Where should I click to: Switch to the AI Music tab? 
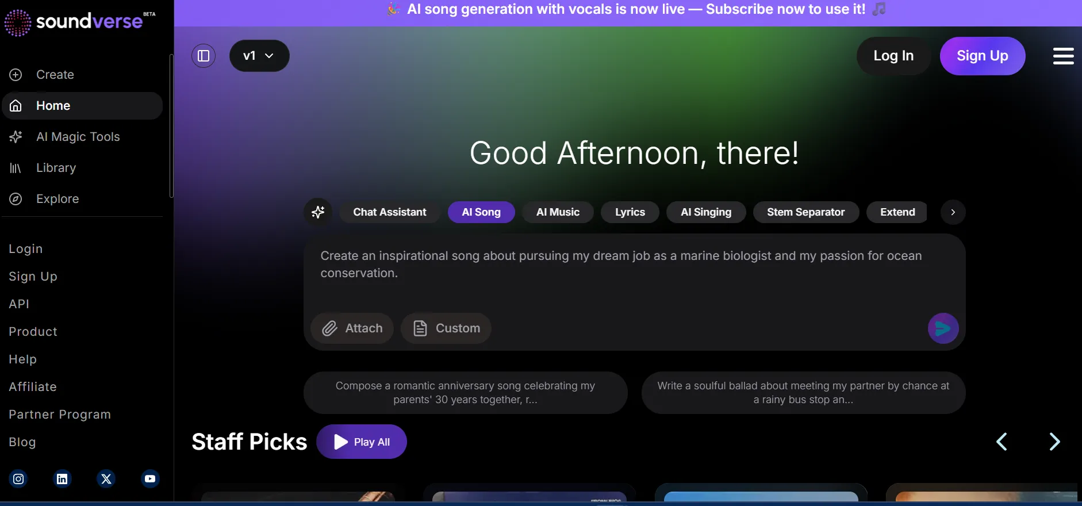[x=558, y=212]
